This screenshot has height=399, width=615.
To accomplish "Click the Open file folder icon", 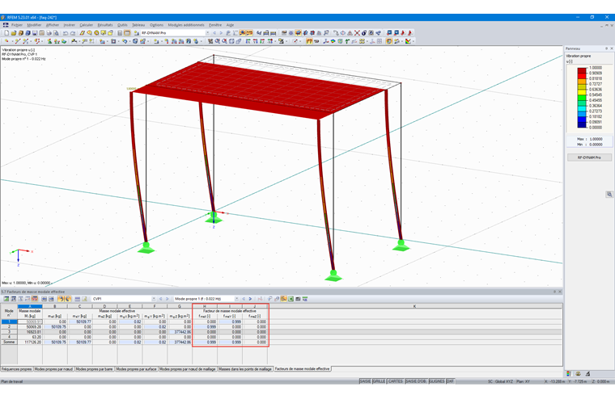I will click(13, 33).
